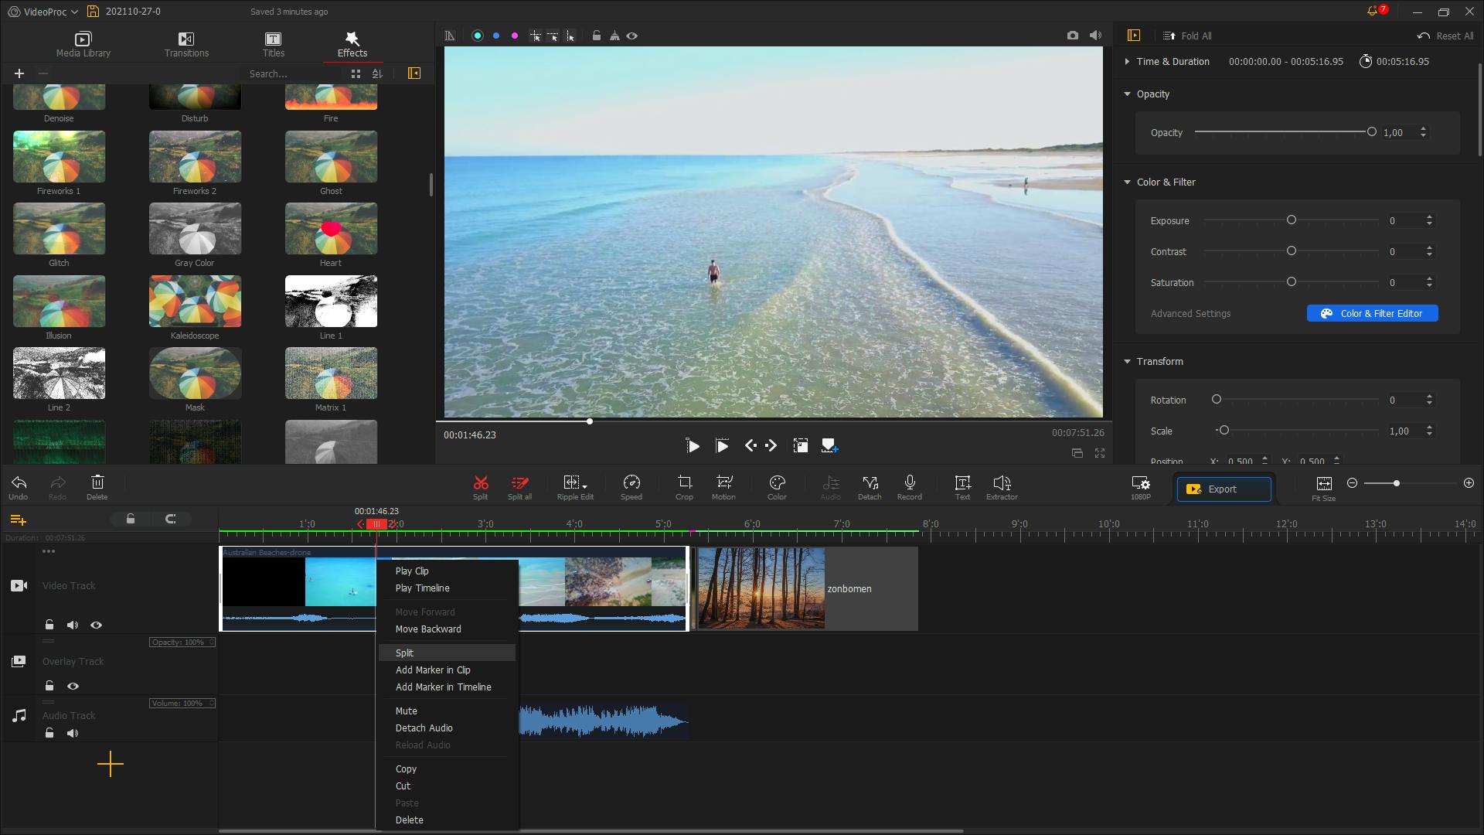Take a snapshot with camera icon
The height and width of the screenshot is (835, 1484).
1072,36
